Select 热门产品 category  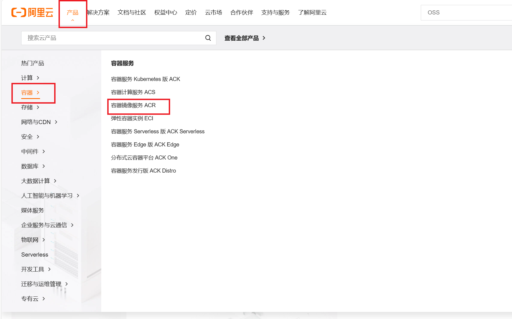point(33,63)
